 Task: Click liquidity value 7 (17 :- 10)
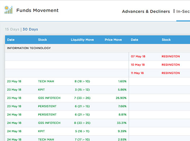coord(82,140)
